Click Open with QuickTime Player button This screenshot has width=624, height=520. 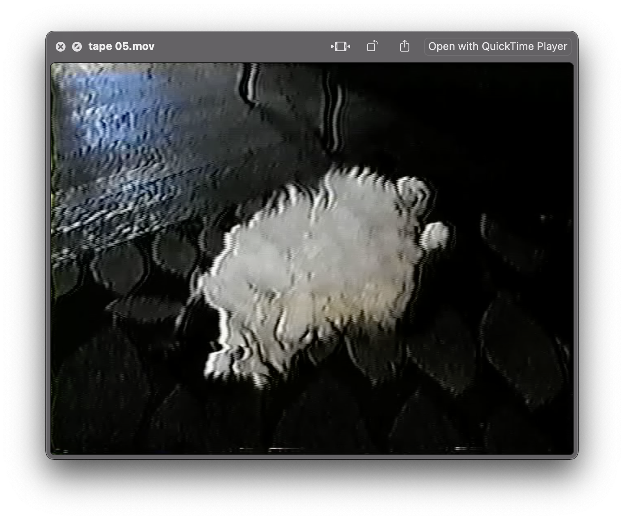497,46
